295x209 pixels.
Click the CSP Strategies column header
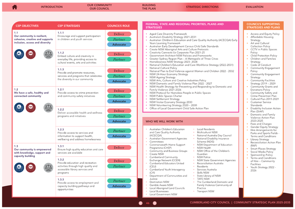point(69,26)
